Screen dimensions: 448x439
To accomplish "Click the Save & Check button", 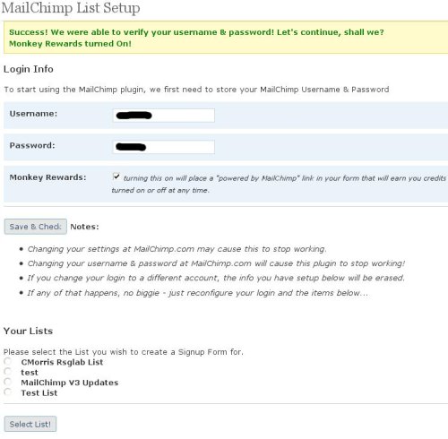I will pos(36,227).
